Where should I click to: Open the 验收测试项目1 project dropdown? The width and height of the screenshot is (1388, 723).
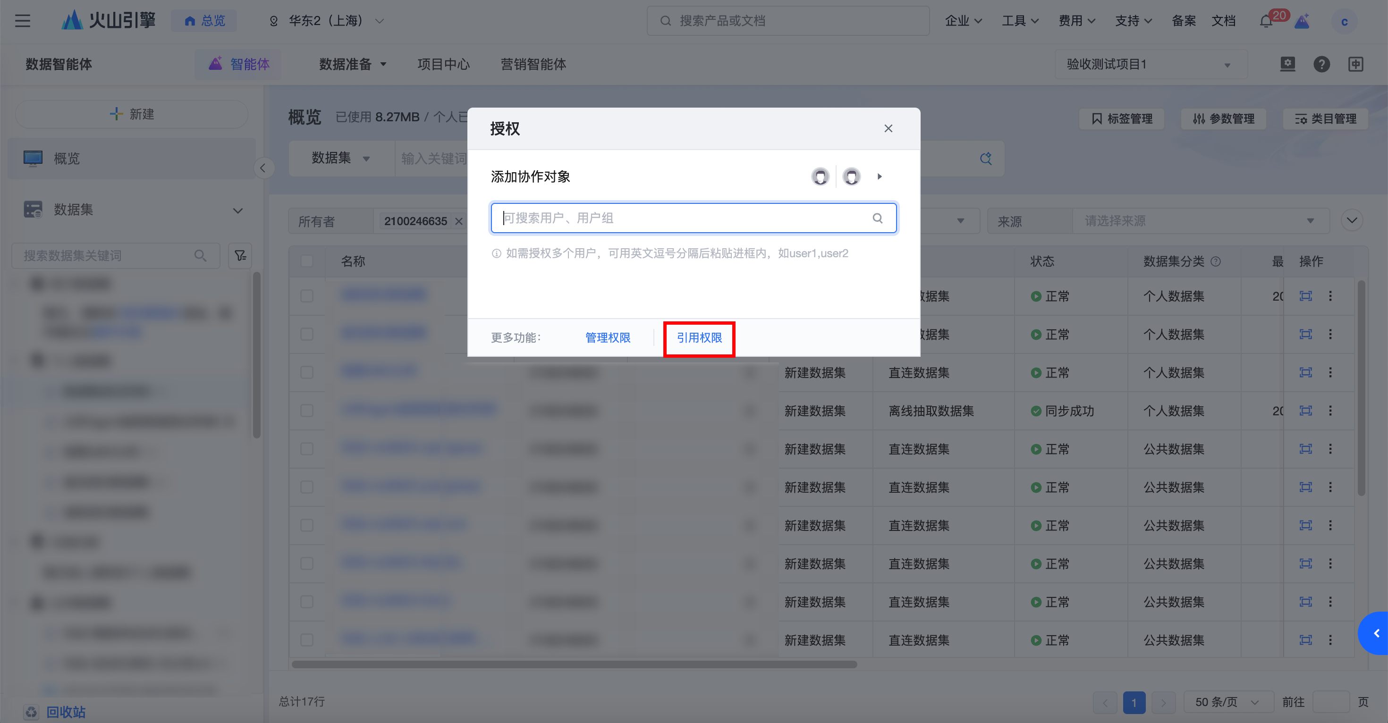[1151, 65]
